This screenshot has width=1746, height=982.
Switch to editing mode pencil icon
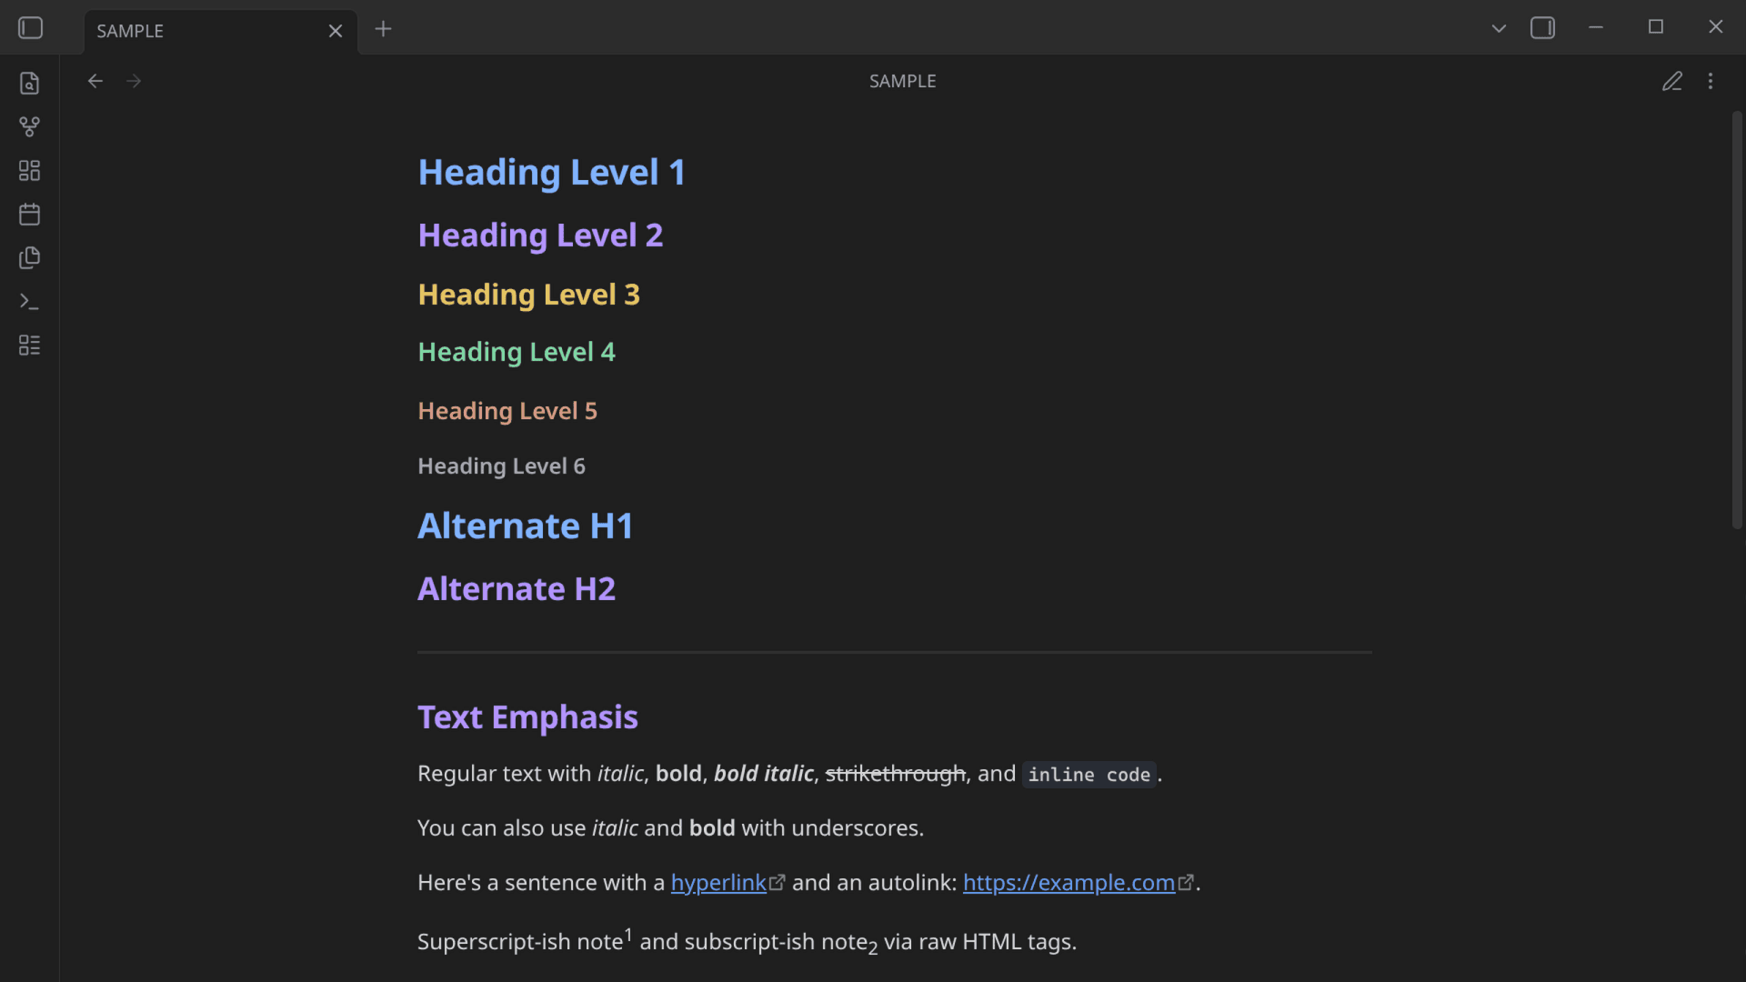1672,81
